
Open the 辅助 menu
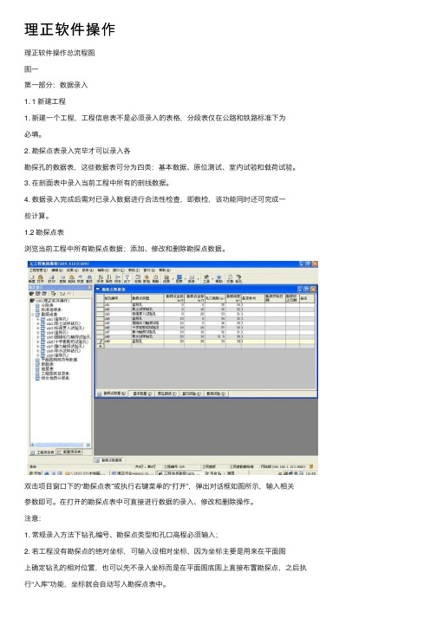[x=103, y=270]
